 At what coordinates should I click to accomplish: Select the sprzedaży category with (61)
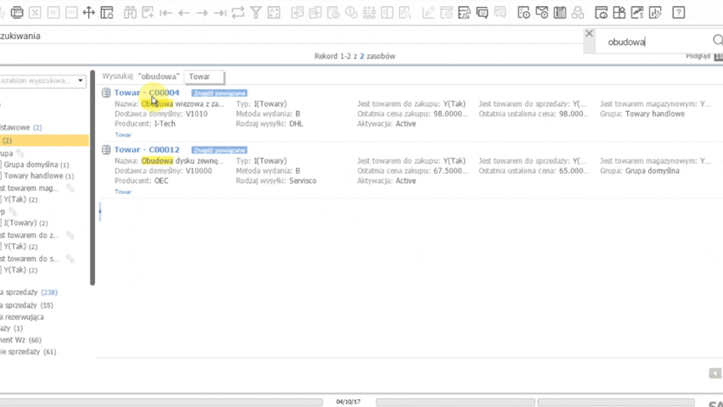(28, 352)
